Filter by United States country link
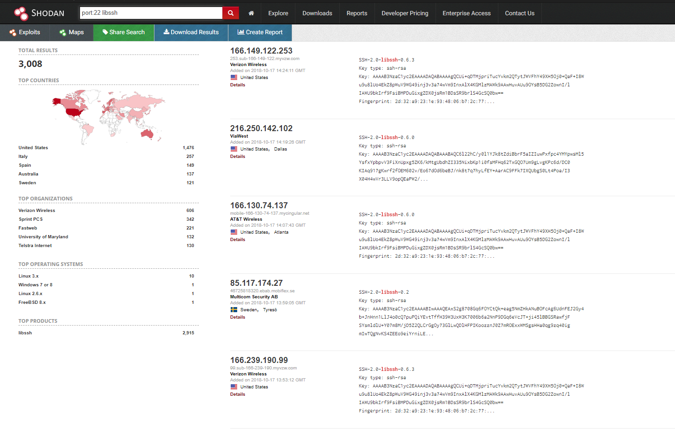The width and height of the screenshot is (675, 429). coord(33,147)
